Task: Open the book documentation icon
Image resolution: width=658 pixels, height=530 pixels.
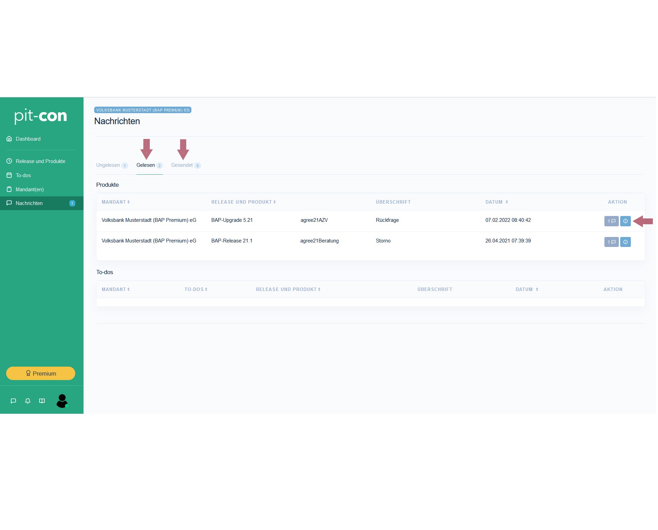Action: pyautogui.click(x=42, y=401)
